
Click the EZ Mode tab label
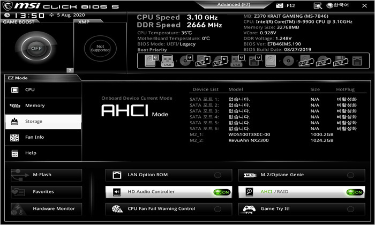tap(18, 78)
